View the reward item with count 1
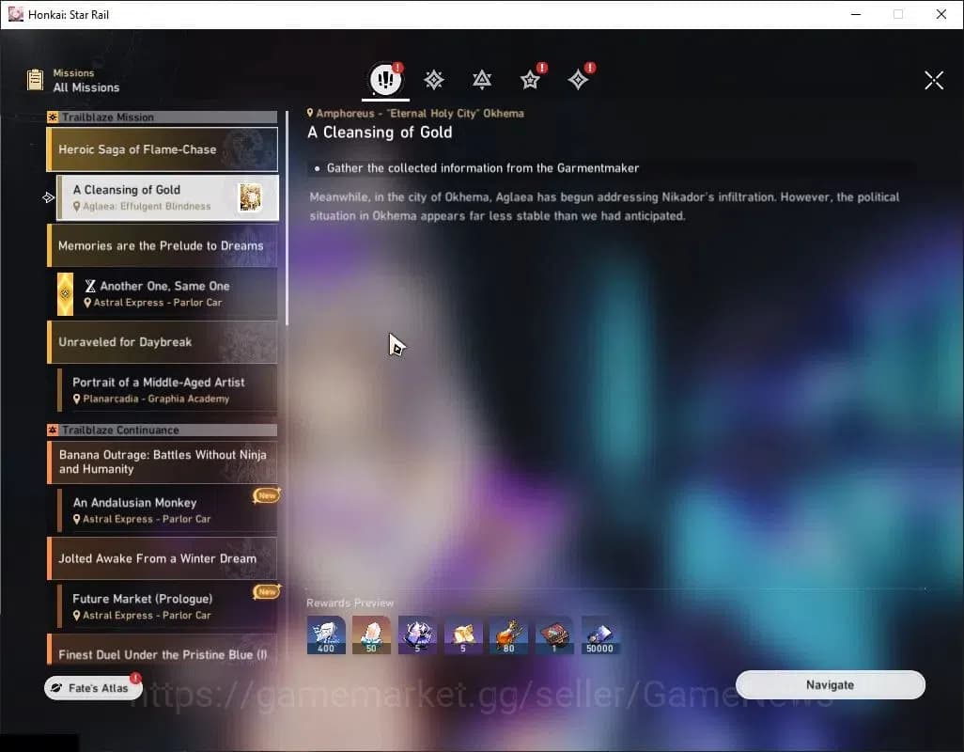 click(554, 635)
